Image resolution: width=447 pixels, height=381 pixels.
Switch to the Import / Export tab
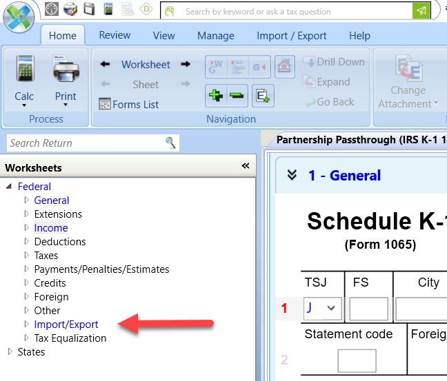tap(292, 36)
